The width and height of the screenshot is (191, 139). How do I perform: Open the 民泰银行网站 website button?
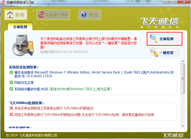(x=53, y=15)
